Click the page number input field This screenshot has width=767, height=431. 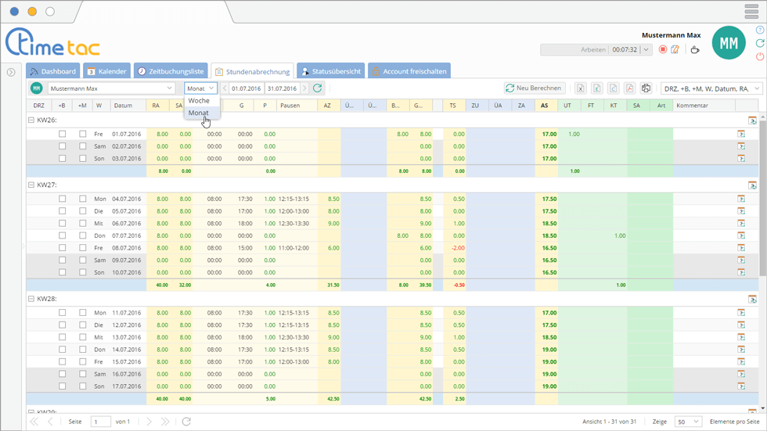coord(101,422)
